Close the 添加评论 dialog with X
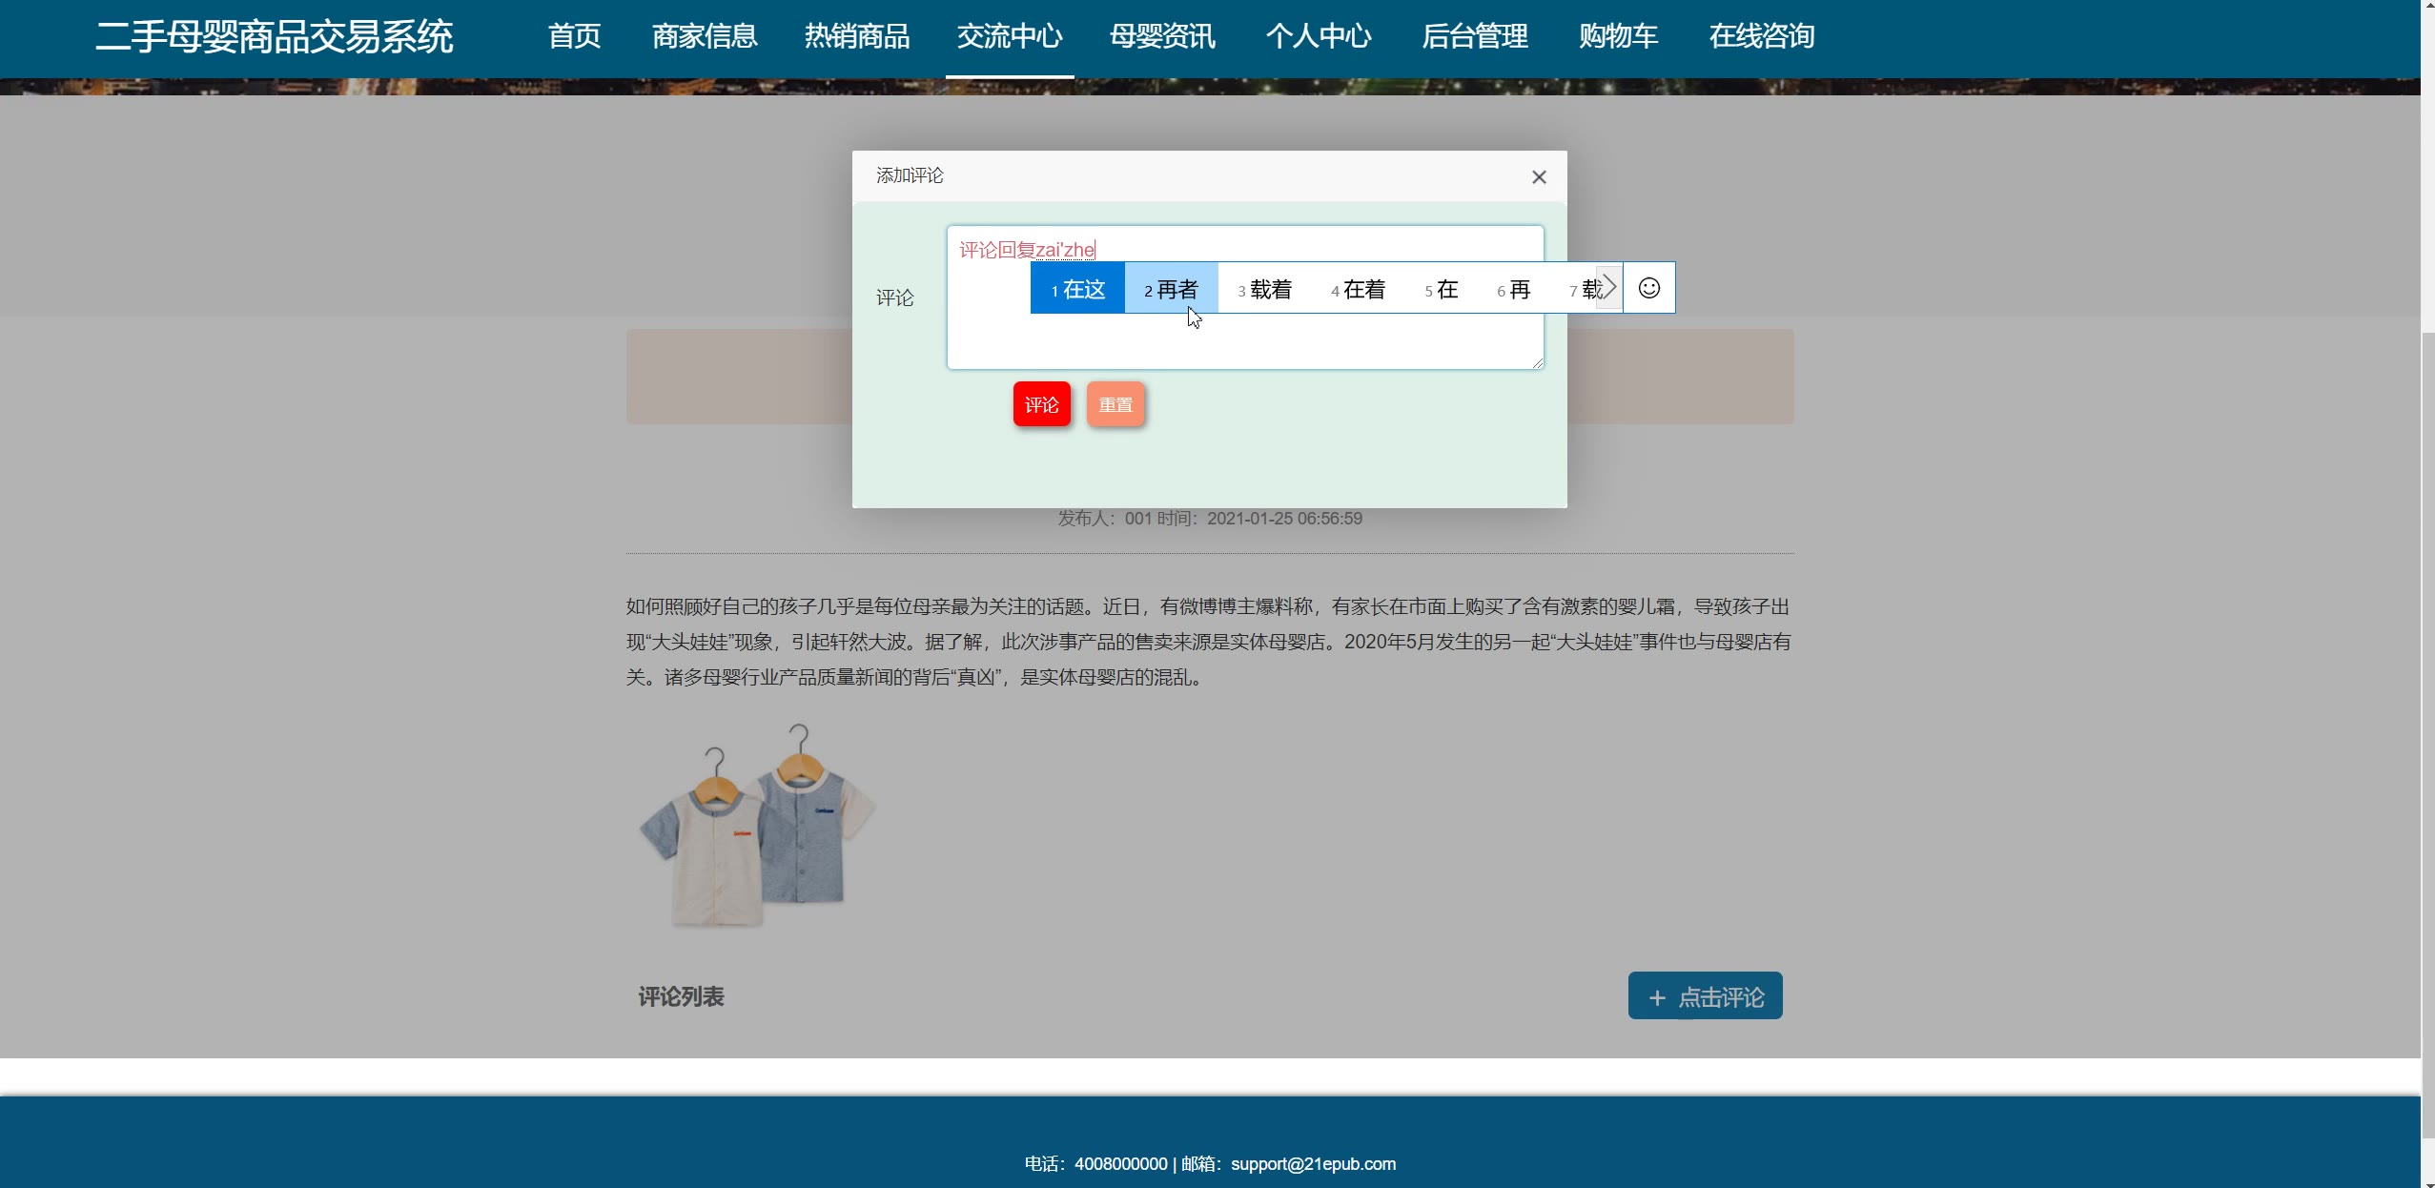The width and height of the screenshot is (2435, 1188). pyautogui.click(x=1538, y=177)
